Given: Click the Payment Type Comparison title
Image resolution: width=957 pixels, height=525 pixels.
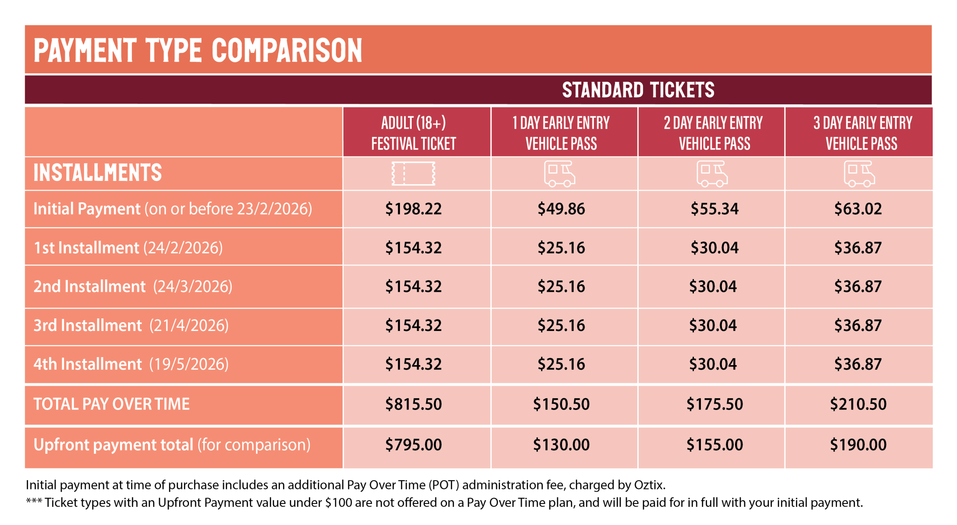Looking at the screenshot, I should click(198, 50).
